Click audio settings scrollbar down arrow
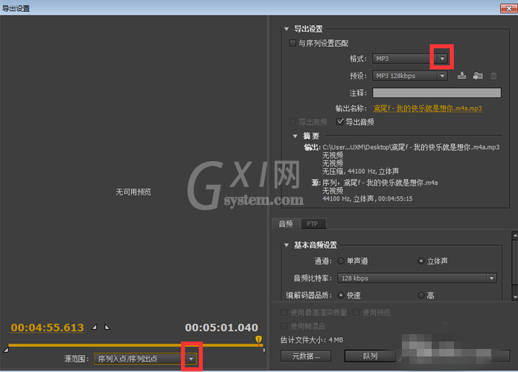This screenshot has width=518, height=372. [515, 297]
